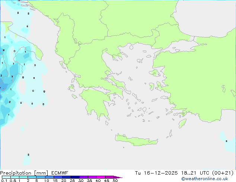This screenshot has height=182, width=236.
Task: Click the Peloponnese peninsula on the map
Action: tap(96, 101)
